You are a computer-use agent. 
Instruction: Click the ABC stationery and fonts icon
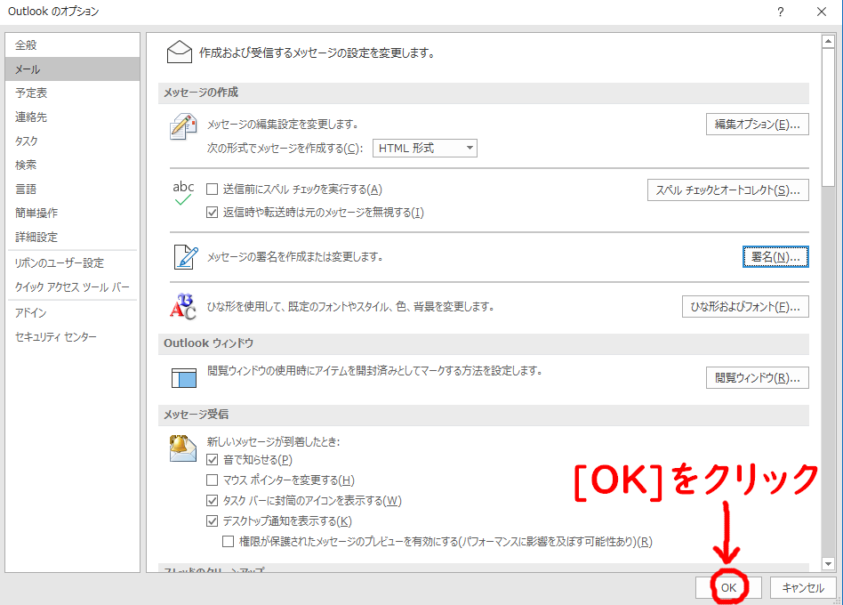tap(183, 307)
